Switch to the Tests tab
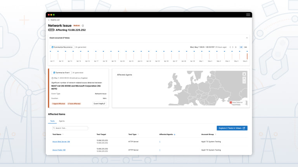 click(x=52, y=121)
